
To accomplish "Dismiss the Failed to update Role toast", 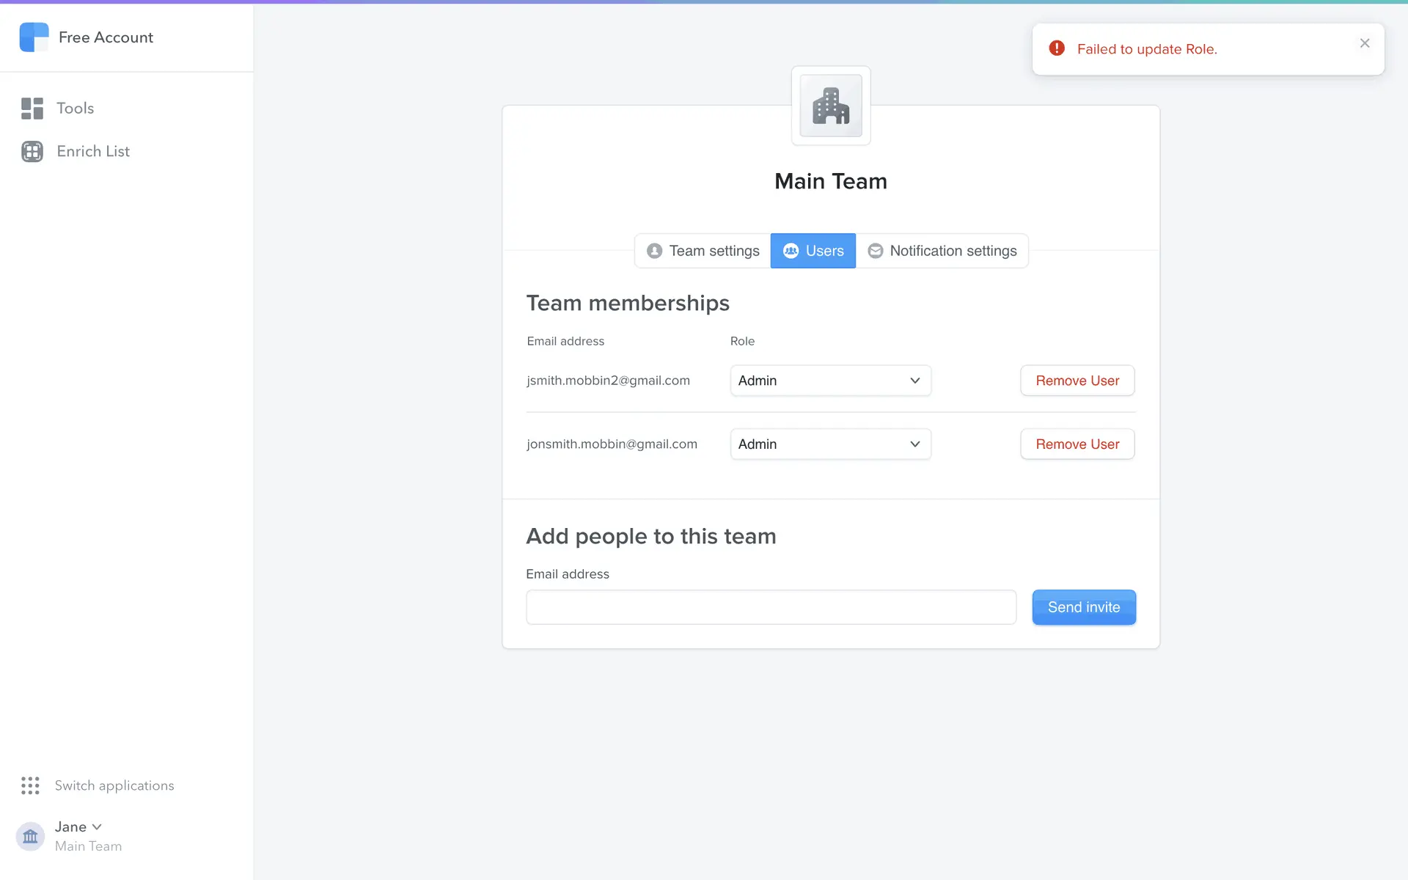I will click(x=1364, y=43).
